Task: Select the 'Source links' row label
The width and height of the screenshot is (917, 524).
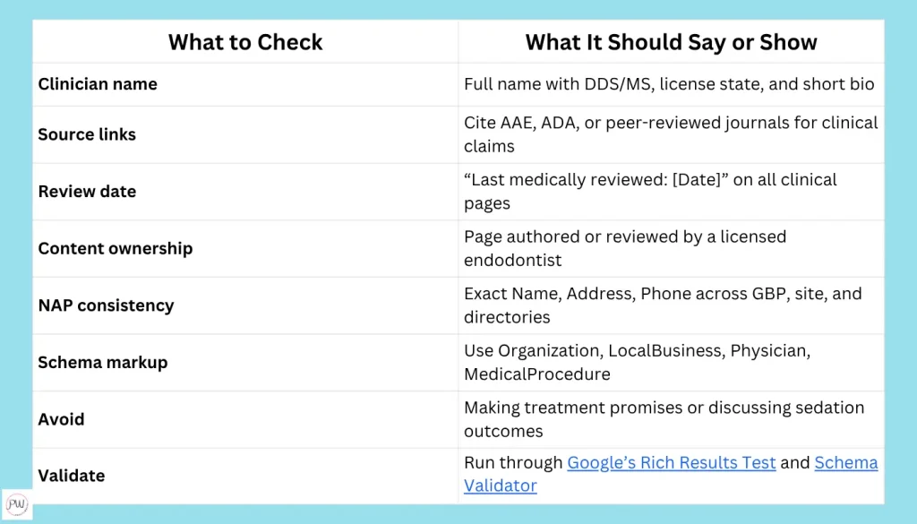Action: click(87, 134)
